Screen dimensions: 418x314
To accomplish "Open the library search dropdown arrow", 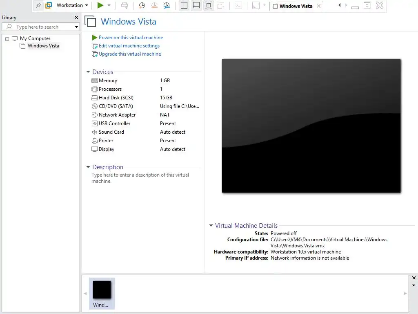I will (76, 27).
